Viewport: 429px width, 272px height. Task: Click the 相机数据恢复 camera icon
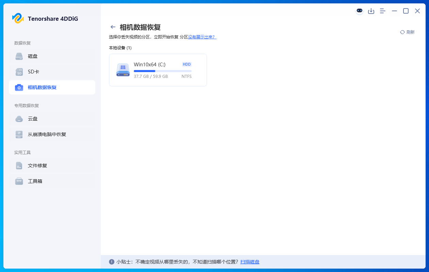(x=19, y=87)
